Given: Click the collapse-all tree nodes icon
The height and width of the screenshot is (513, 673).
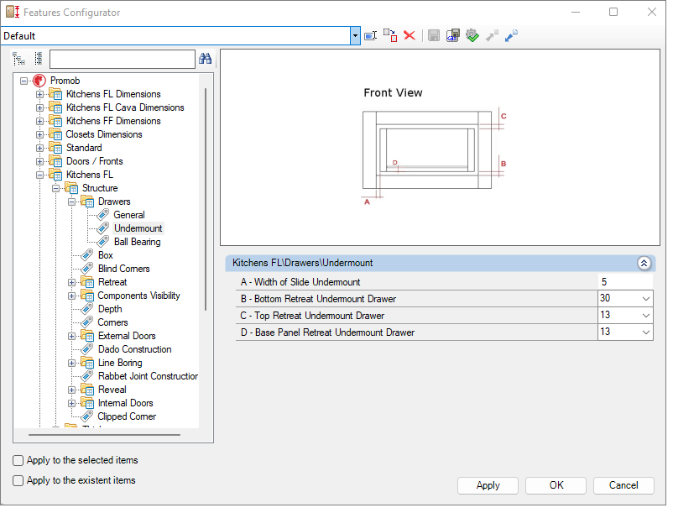Looking at the screenshot, I should [x=39, y=60].
